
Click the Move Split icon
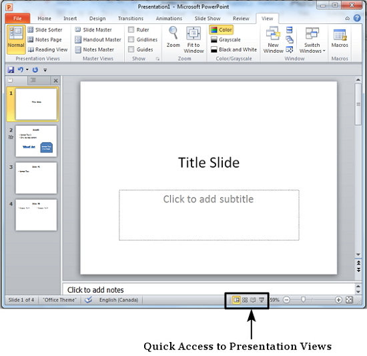click(x=290, y=49)
